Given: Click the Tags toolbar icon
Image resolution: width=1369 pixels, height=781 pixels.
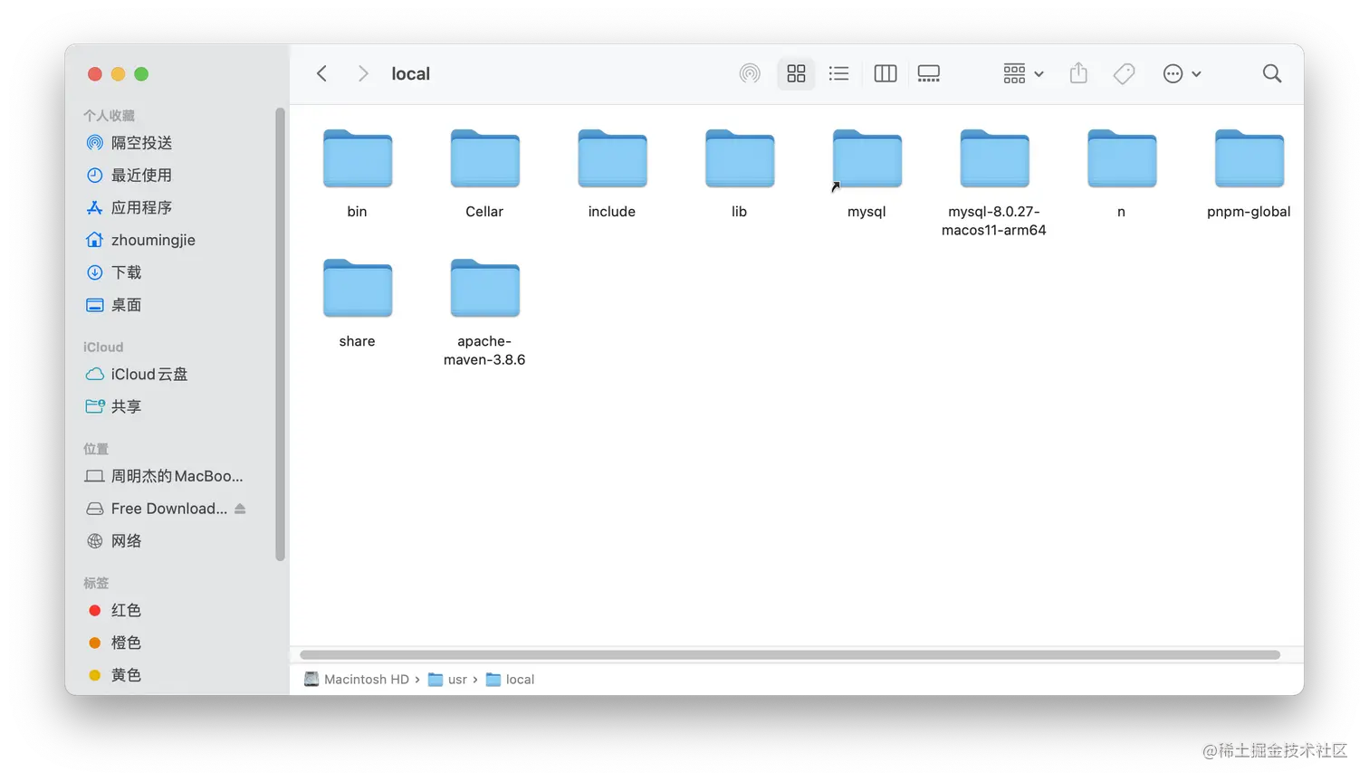Looking at the screenshot, I should tap(1124, 73).
